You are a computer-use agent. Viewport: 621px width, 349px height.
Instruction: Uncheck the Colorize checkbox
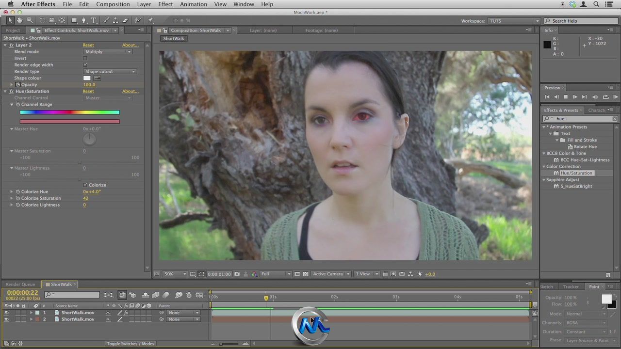[85, 185]
